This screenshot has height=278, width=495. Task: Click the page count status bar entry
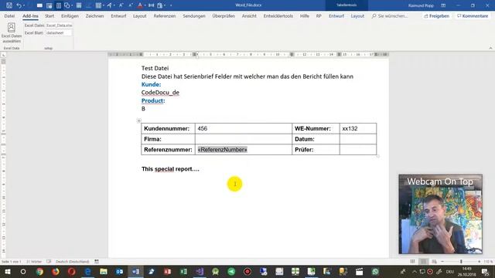tap(12, 262)
